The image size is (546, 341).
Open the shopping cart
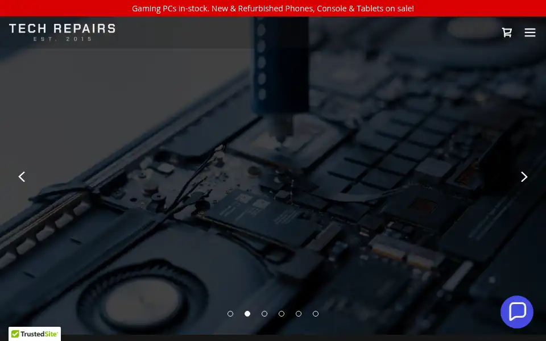pyautogui.click(x=507, y=32)
